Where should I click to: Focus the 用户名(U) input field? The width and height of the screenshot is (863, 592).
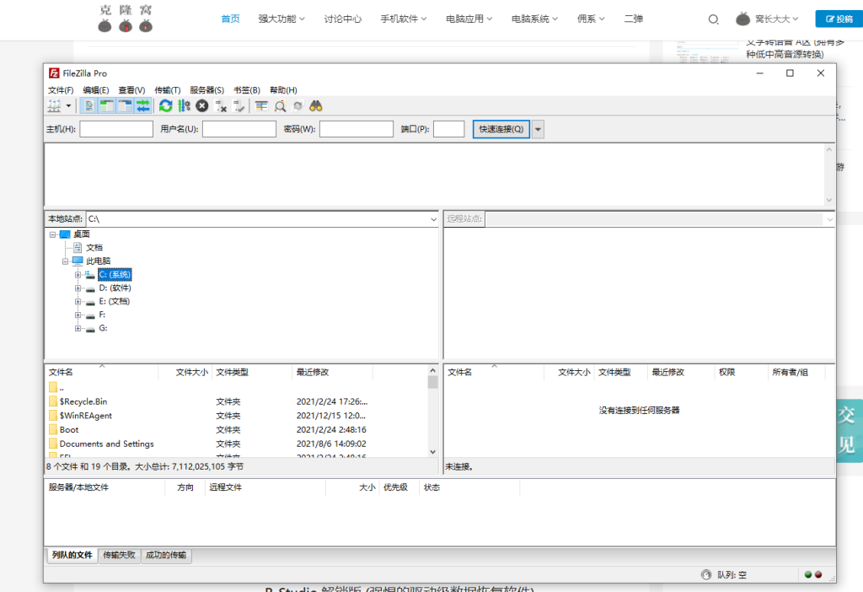point(239,129)
